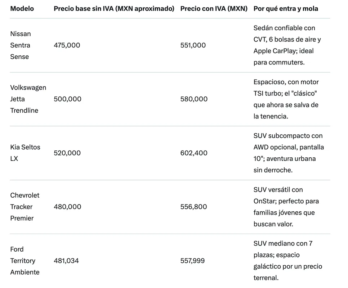Click the SUV mediano con 7 plazas description
This screenshot has width=348, height=288.
[x=287, y=261]
